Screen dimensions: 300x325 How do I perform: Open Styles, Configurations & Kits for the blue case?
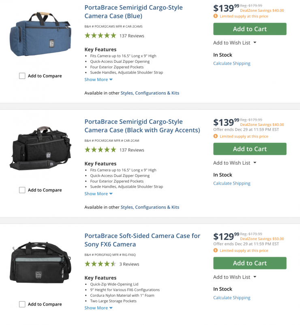(150, 93)
